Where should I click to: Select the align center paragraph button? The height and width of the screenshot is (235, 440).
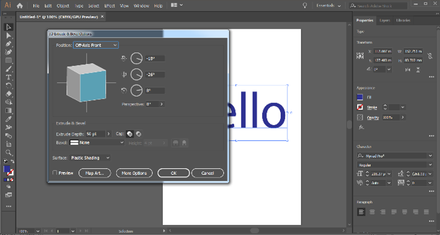point(372,212)
